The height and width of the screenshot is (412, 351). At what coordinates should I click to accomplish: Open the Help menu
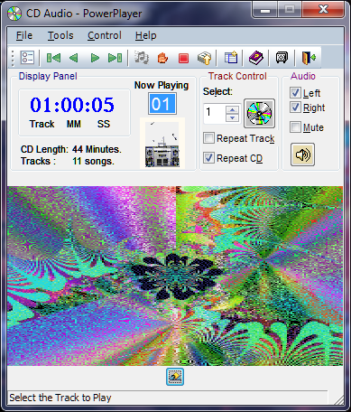(x=145, y=35)
